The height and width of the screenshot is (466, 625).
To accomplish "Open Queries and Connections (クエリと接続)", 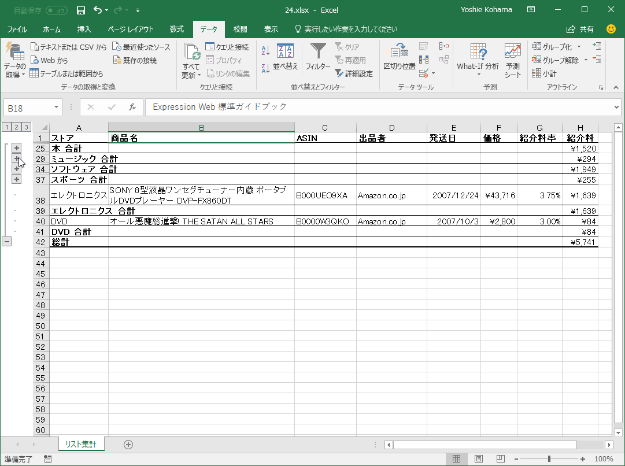I will coord(227,47).
